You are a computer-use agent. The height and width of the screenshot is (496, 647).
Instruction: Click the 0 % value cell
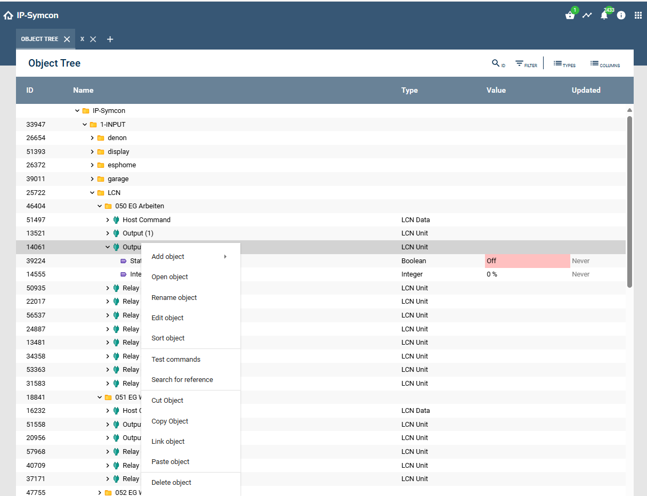point(492,274)
